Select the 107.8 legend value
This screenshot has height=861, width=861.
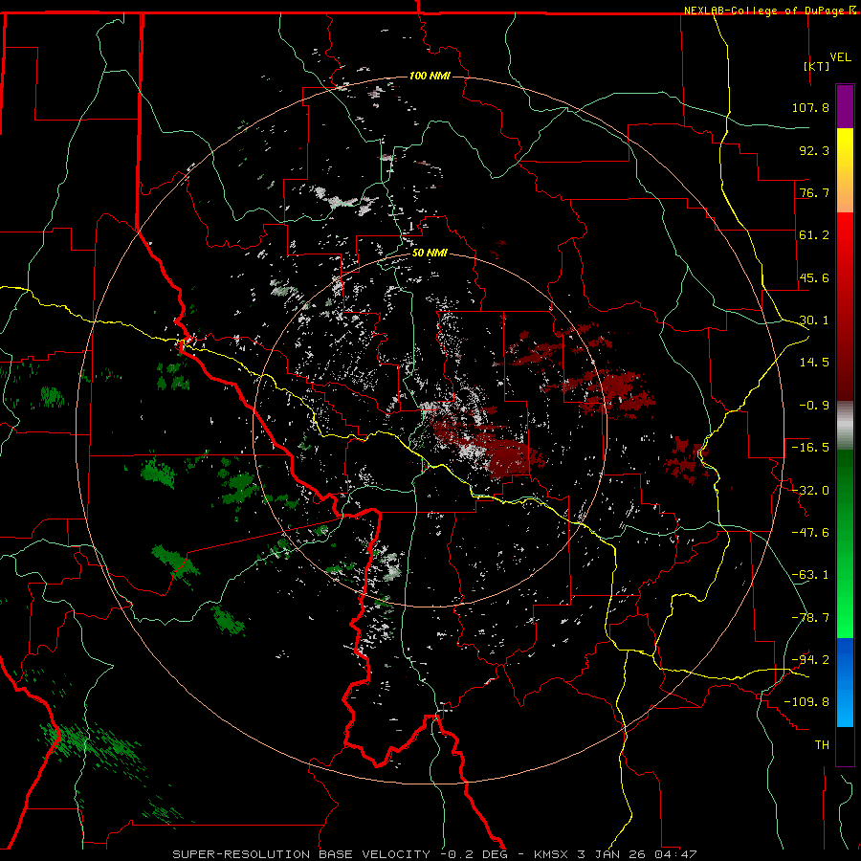[x=810, y=107]
